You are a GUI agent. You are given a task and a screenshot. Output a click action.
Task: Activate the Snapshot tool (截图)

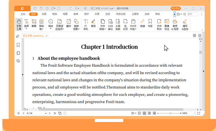[34, 23]
